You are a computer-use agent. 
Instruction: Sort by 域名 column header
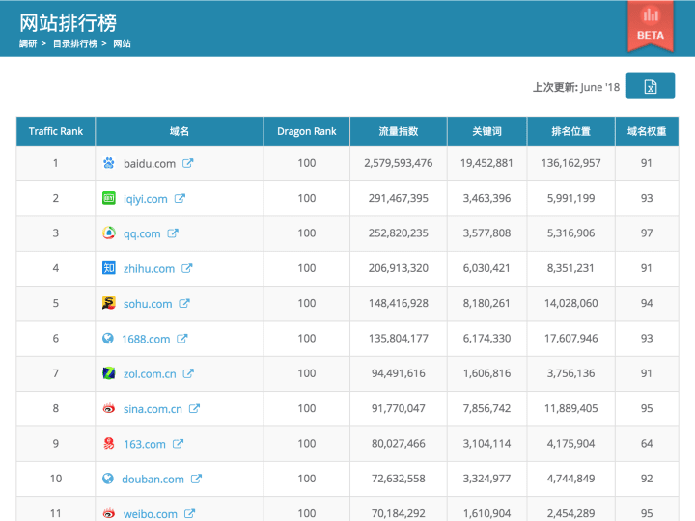(180, 131)
